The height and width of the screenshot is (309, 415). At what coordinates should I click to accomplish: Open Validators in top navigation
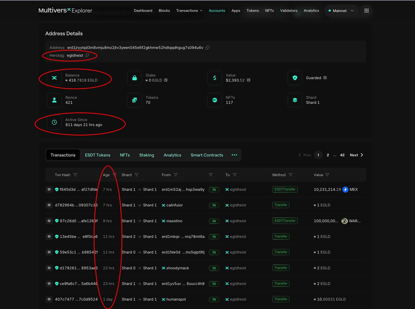tap(289, 11)
